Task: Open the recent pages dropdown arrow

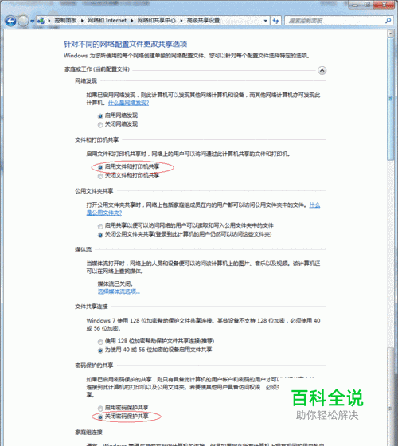Action: coord(32,21)
